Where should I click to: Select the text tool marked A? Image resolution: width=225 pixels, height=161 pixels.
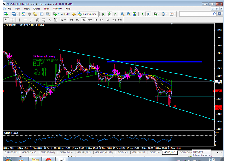coord(50,20)
